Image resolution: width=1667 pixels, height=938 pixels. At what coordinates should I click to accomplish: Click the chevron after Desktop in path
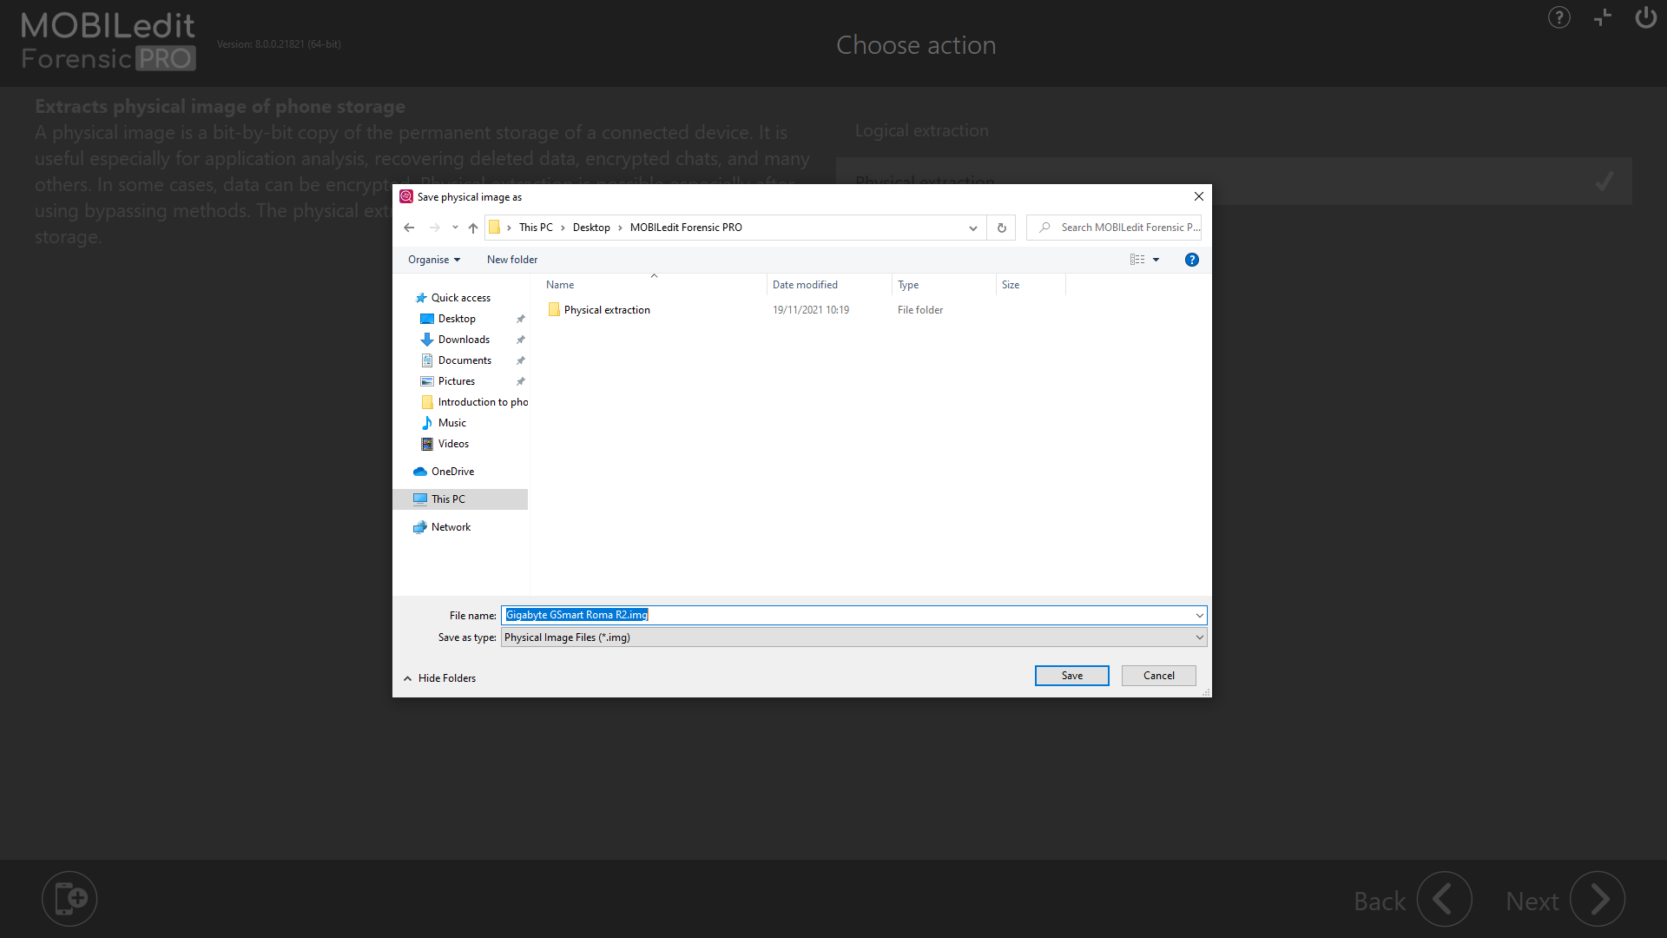(x=620, y=228)
